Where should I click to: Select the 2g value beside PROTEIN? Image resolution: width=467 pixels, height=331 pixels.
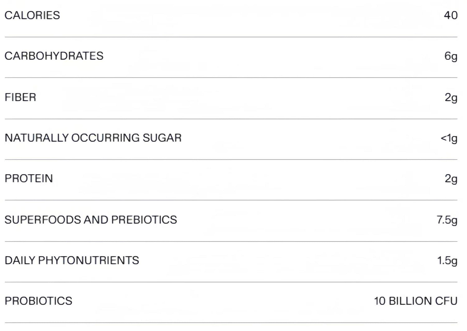451,178
